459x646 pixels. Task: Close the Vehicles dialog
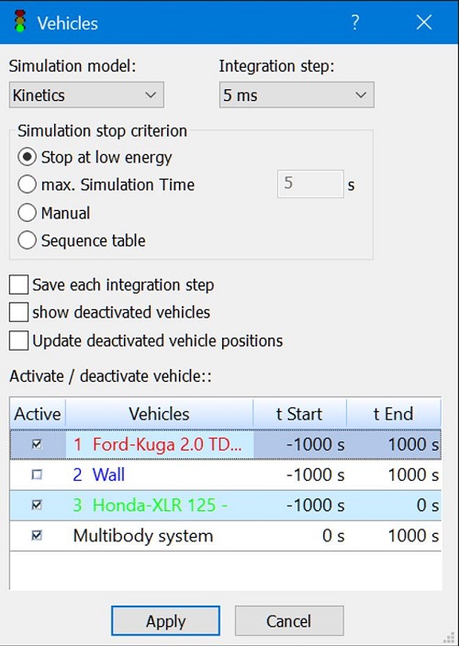click(424, 22)
